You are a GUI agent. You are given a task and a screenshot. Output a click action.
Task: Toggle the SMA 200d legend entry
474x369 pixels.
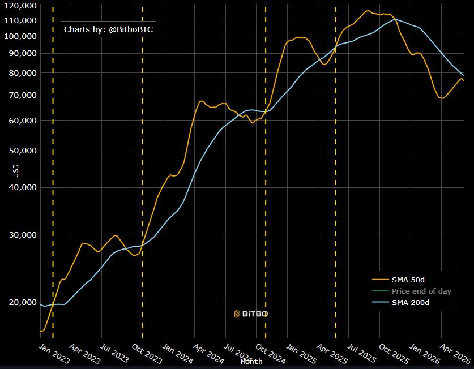coord(400,302)
